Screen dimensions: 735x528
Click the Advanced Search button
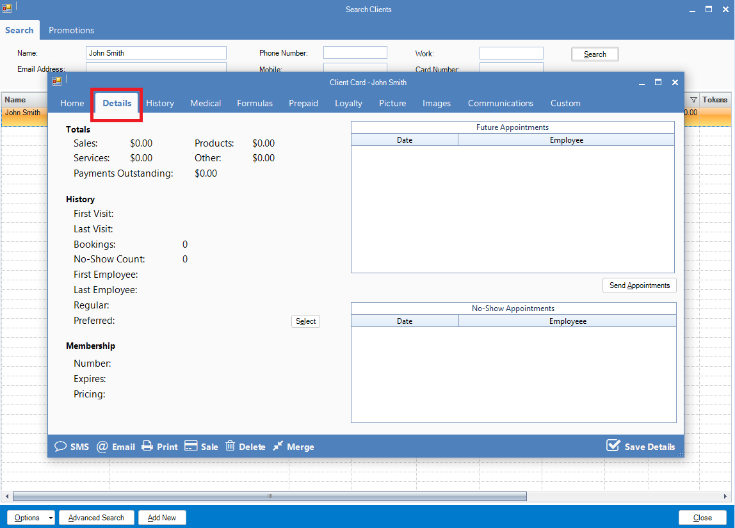click(96, 518)
